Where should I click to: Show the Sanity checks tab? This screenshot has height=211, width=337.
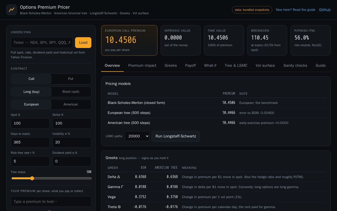(295, 65)
